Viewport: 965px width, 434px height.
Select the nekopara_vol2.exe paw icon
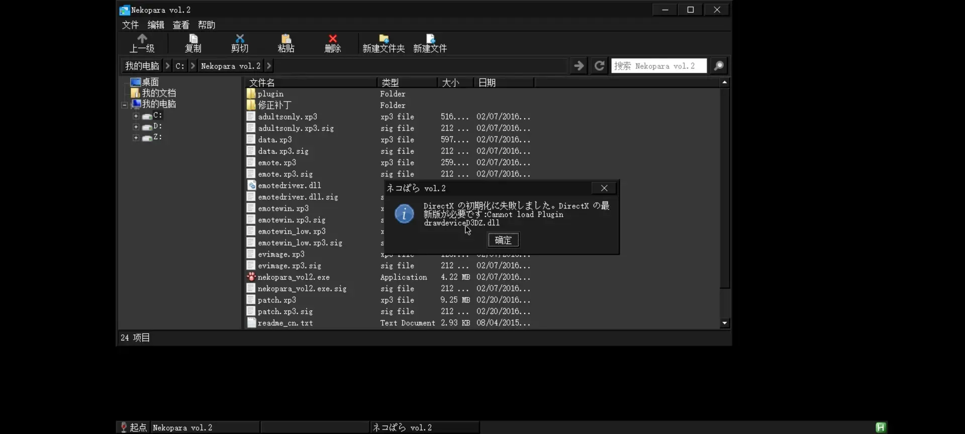coord(251,277)
